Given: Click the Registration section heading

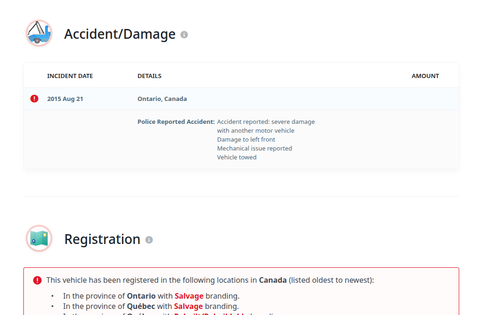Looking at the screenshot, I should [102, 239].
